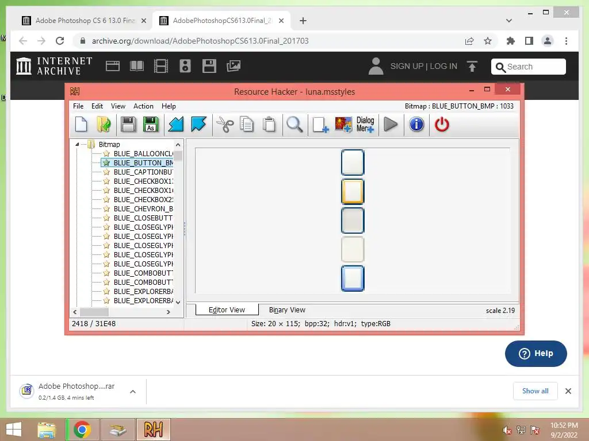The height and width of the screenshot is (441, 589).
Task: Click the Import resource blue arrow icon
Action: (175, 125)
